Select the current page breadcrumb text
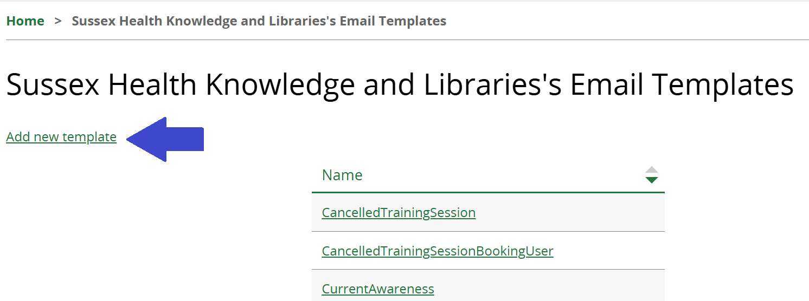 (x=259, y=21)
